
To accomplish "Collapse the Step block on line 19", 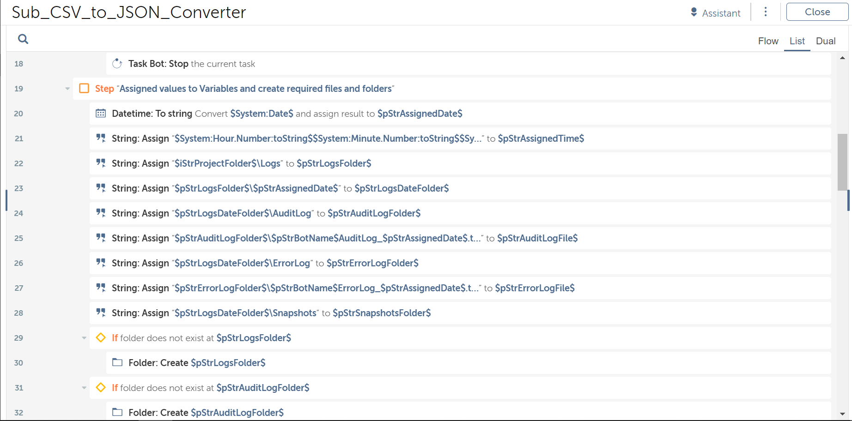I will 67,89.
